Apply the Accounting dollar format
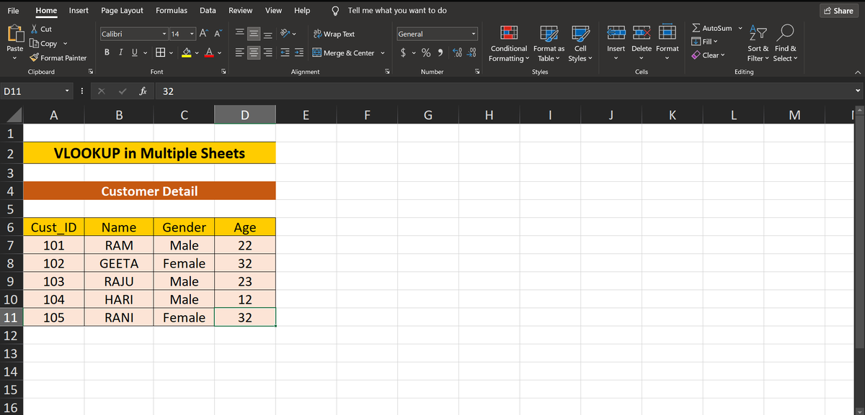The height and width of the screenshot is (415, 865). point(404,53)
